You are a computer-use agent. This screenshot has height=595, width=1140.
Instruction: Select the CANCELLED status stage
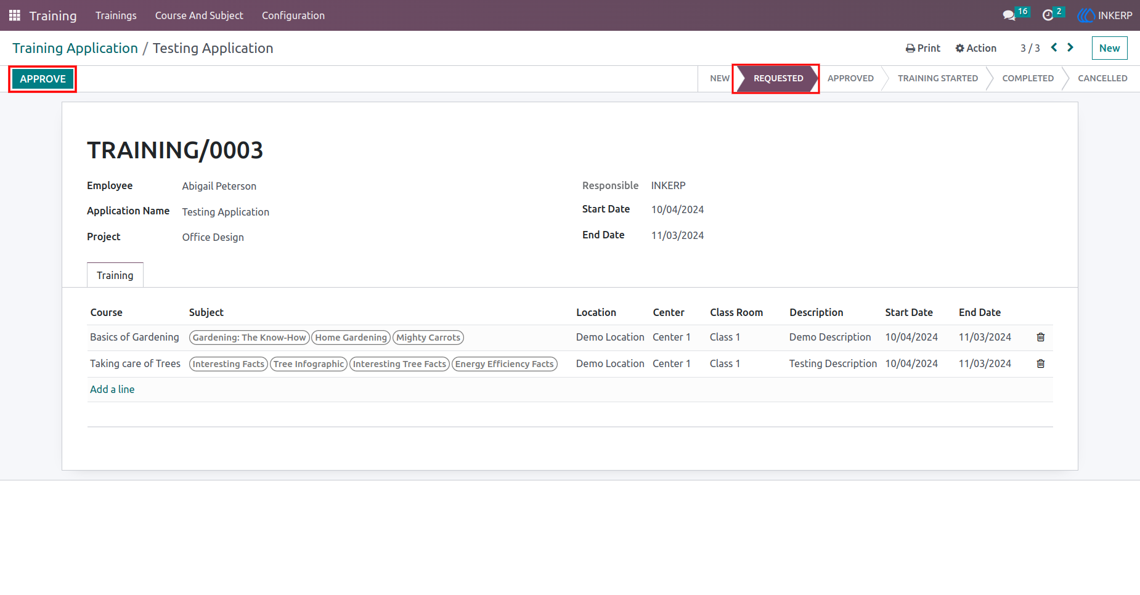tap(1102, 78)
